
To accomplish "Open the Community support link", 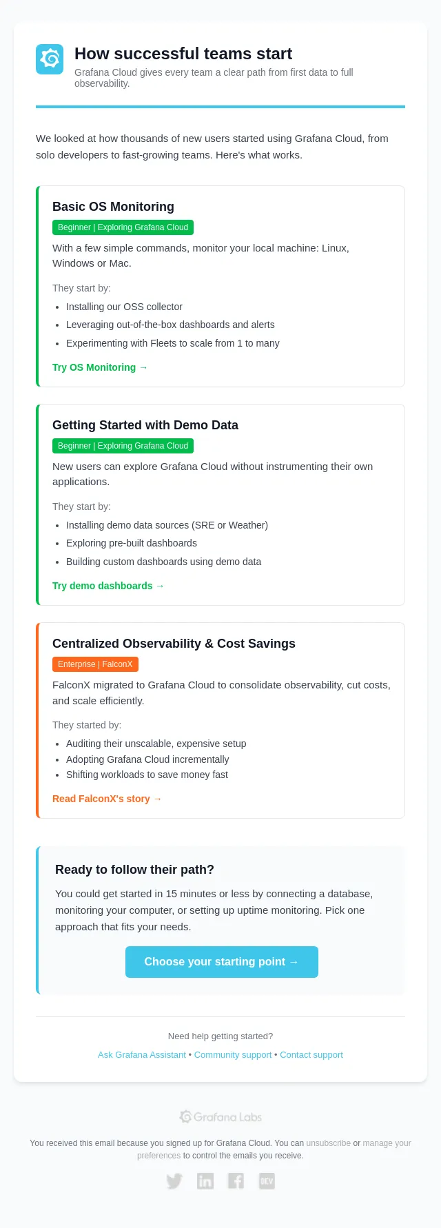I will pyautogui.click(x=233, y=1055).
